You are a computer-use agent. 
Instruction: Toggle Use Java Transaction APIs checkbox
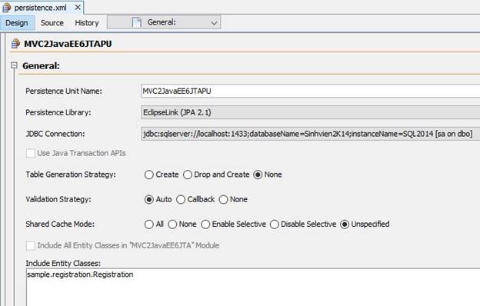30,153
